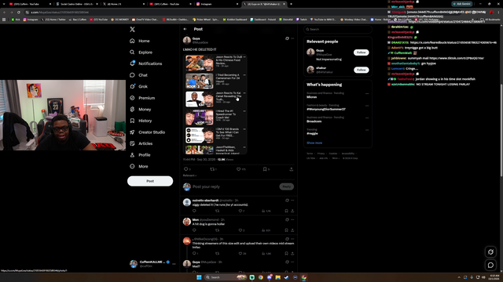Click the X logo in the sidebar
Viewport: 503px width, 282px height.
132,30
